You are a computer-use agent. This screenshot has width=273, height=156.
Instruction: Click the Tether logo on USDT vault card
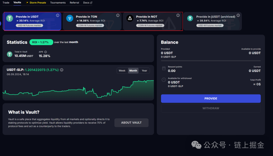coord(10,18)
